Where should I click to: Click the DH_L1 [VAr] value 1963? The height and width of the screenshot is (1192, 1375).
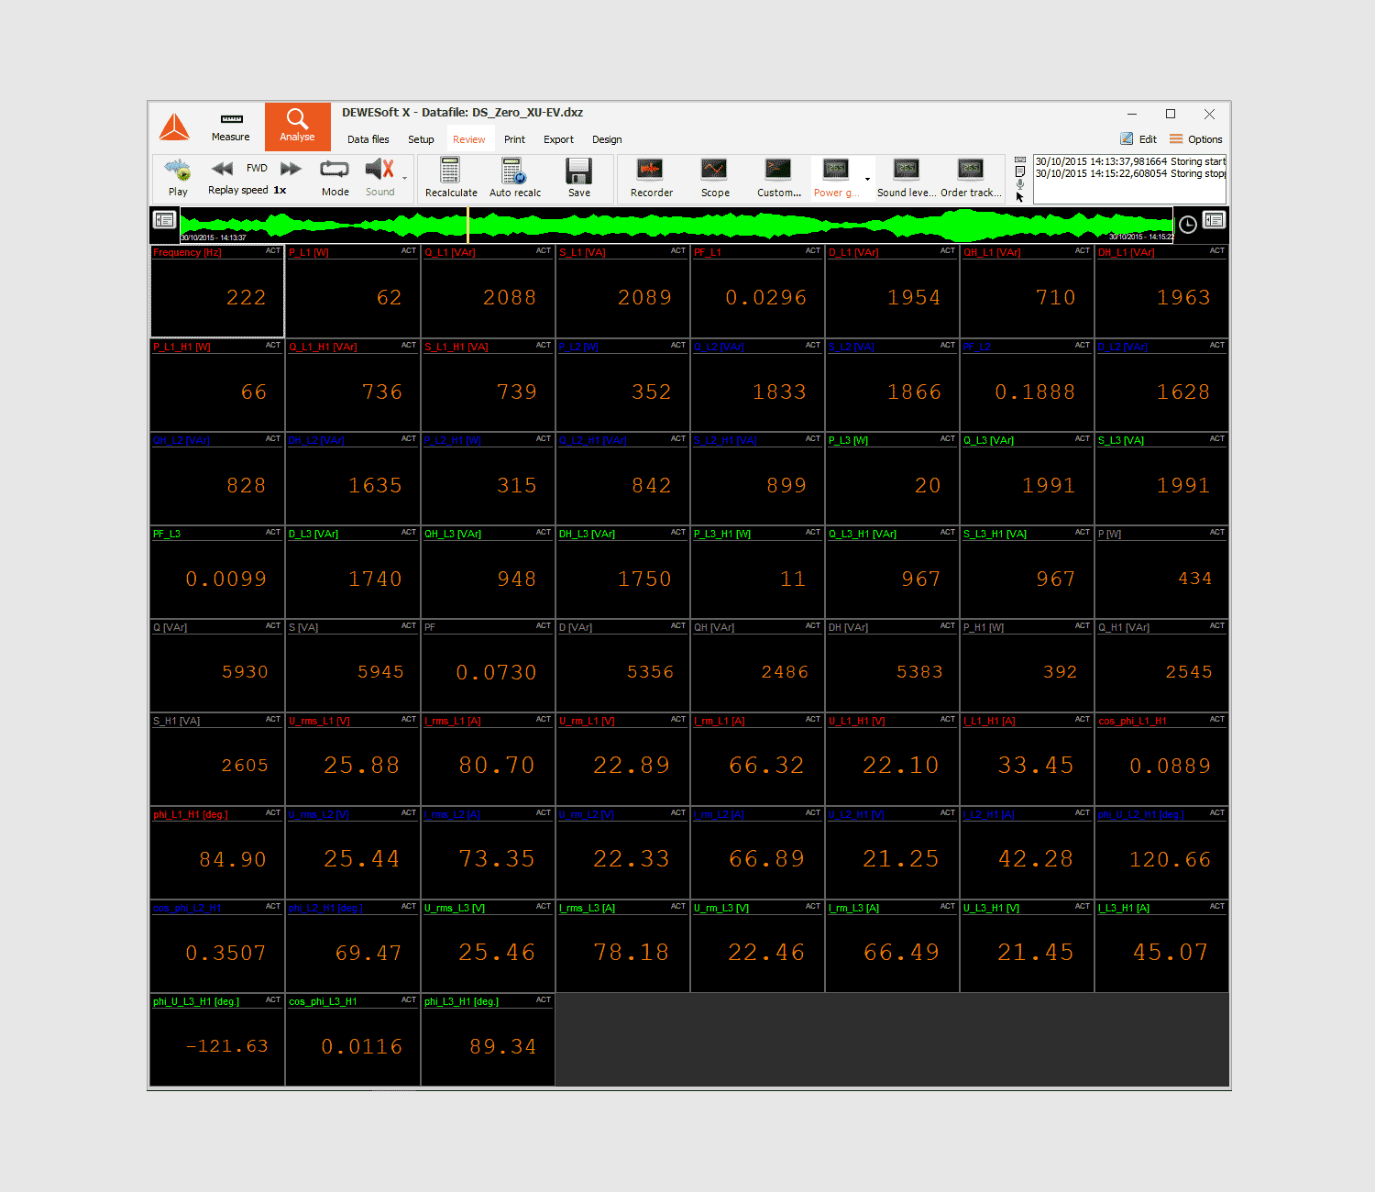[x=1182, y=298]
